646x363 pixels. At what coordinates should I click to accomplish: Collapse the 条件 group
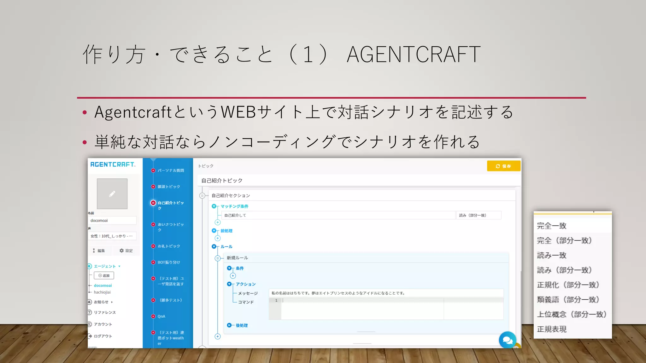pyautogui.click(x=229, y=268)
